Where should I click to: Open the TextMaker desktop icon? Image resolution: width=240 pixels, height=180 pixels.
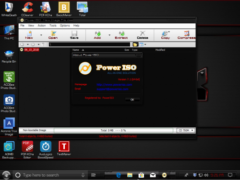pos(64,148)
